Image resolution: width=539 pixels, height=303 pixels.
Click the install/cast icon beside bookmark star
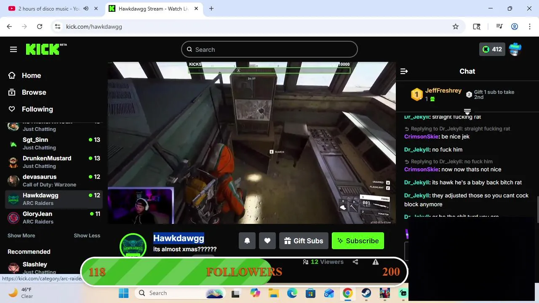477,27
